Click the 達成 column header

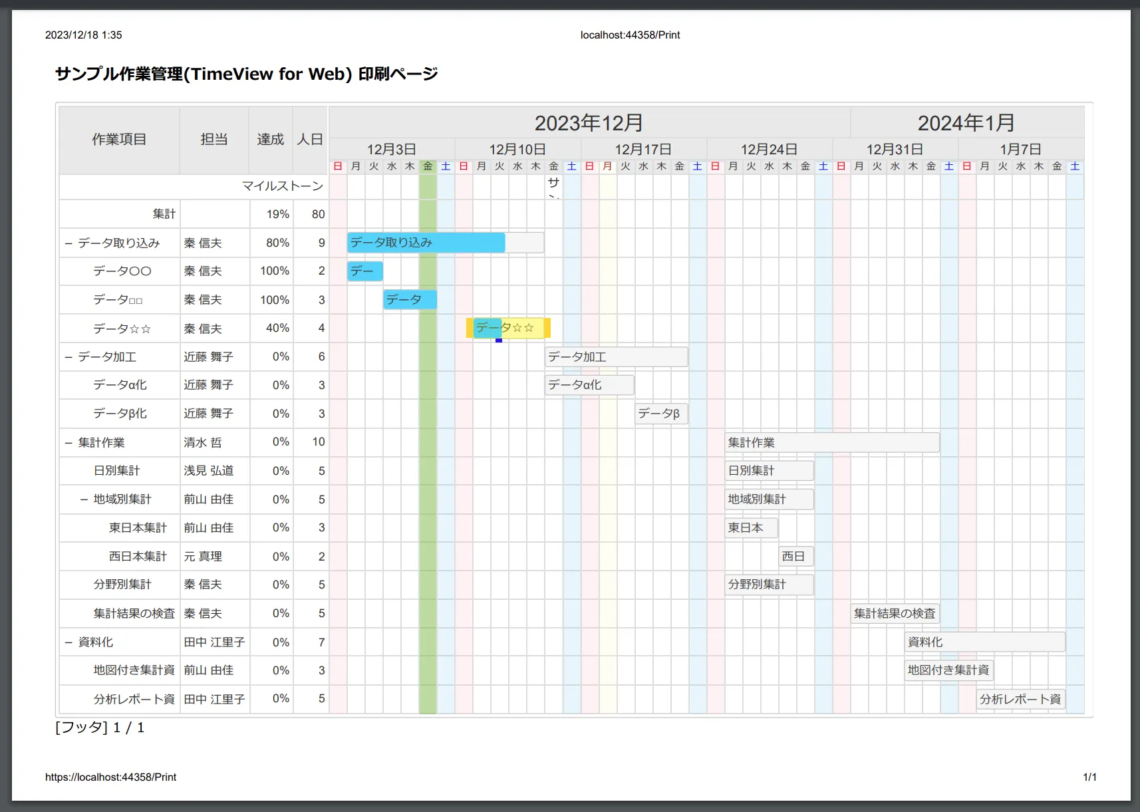(271, 140)
